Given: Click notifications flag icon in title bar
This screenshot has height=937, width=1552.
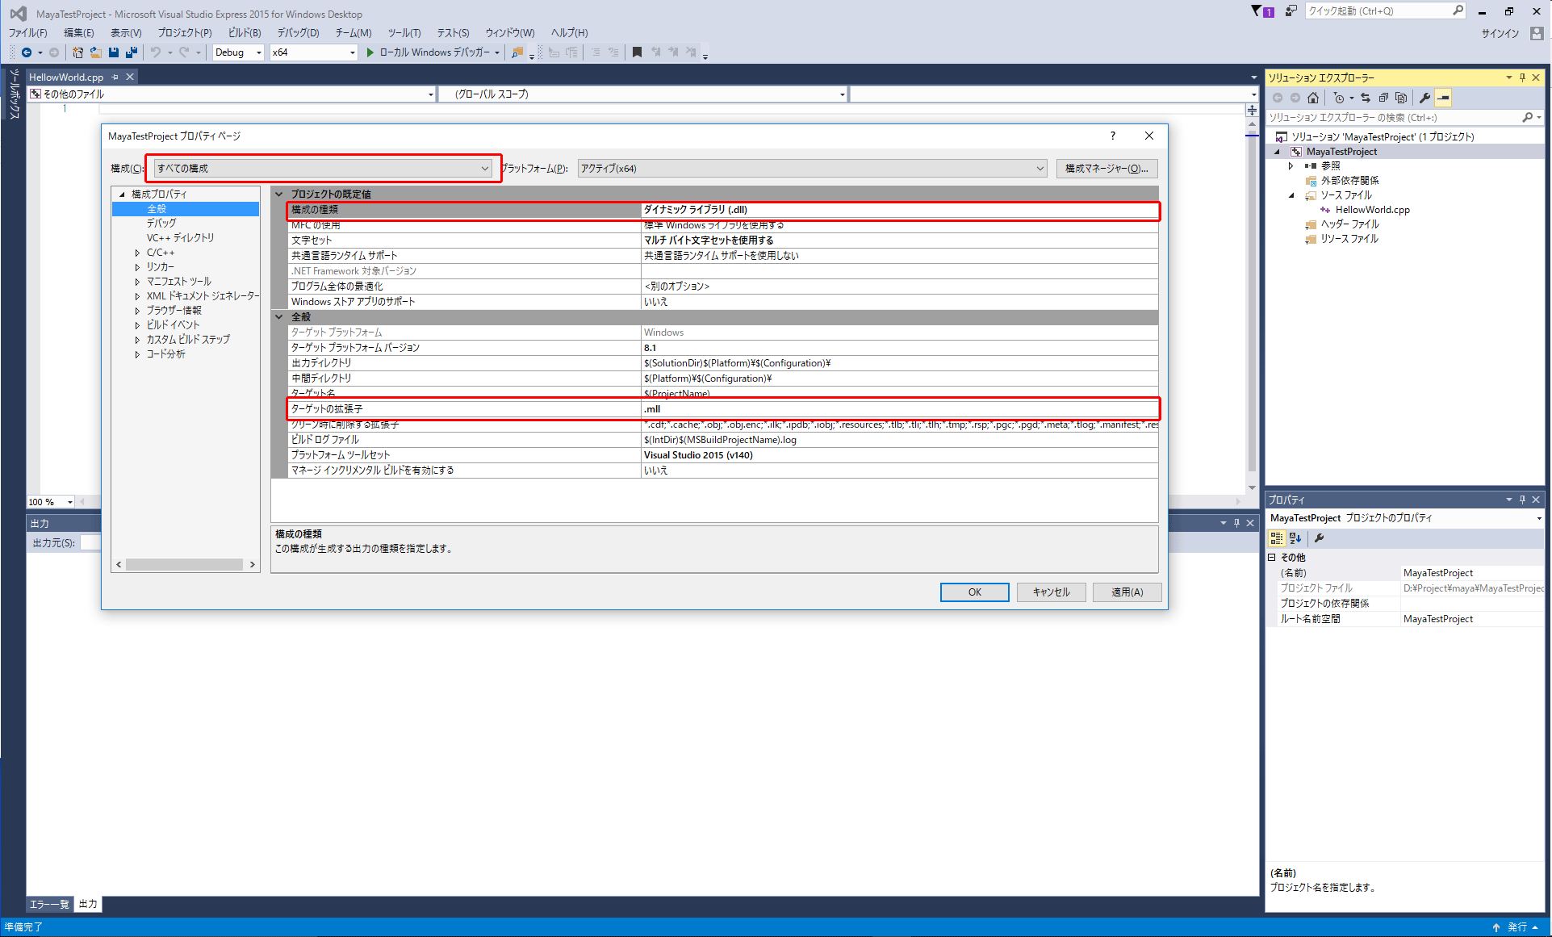Looking at the screenshot, I should coord(1257,11).
